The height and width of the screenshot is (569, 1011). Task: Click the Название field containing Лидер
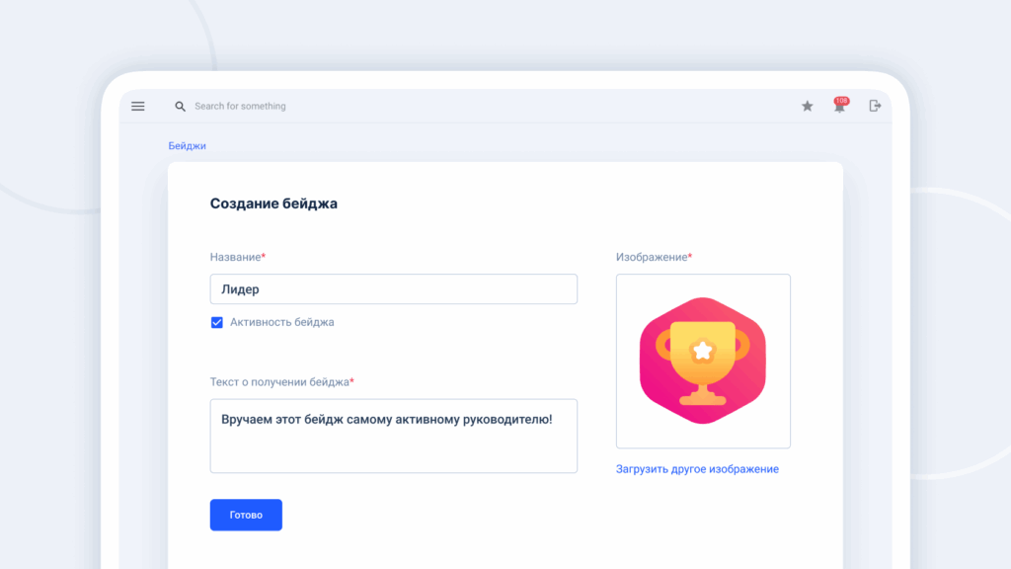pos(393,289)
